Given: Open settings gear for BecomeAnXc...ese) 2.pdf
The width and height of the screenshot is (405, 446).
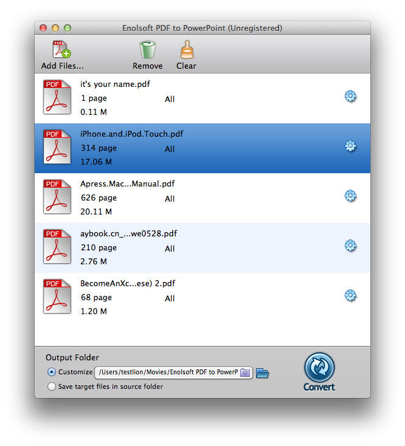Looking at the screenshot, I should tap(350, 295).
